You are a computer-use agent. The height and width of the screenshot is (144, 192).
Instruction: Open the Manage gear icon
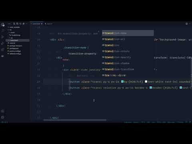click(x=2, y=117)
